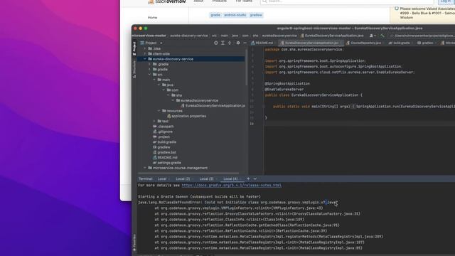
Task: Click the expand all icon in Project panel
Action: pos(223,43)
